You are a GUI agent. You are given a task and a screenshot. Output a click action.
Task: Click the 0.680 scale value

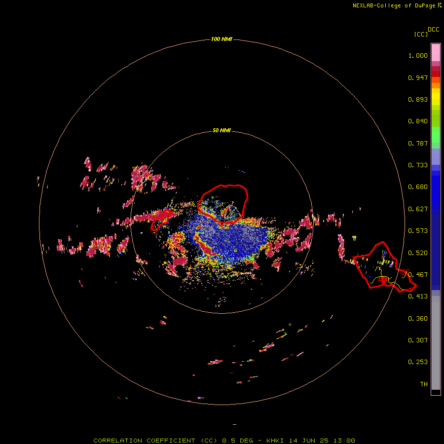pos(418,187)
